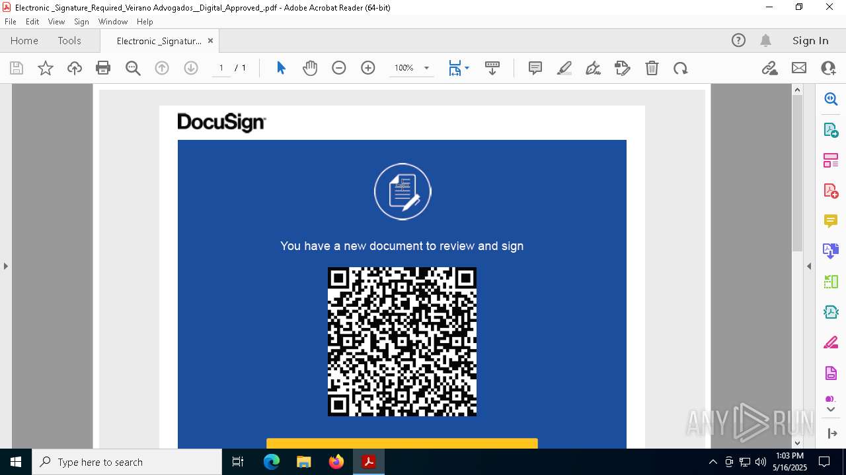Click the DocuSign logo in the document
The image size is (846, 475).
tap(221, 122)
